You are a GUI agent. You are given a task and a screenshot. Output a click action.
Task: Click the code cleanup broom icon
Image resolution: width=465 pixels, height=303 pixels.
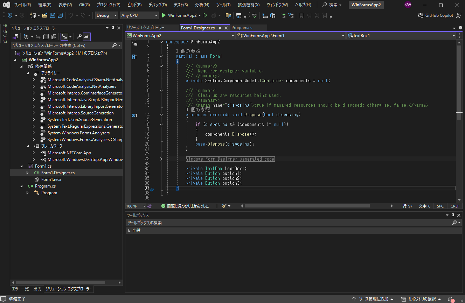[224, 206]
